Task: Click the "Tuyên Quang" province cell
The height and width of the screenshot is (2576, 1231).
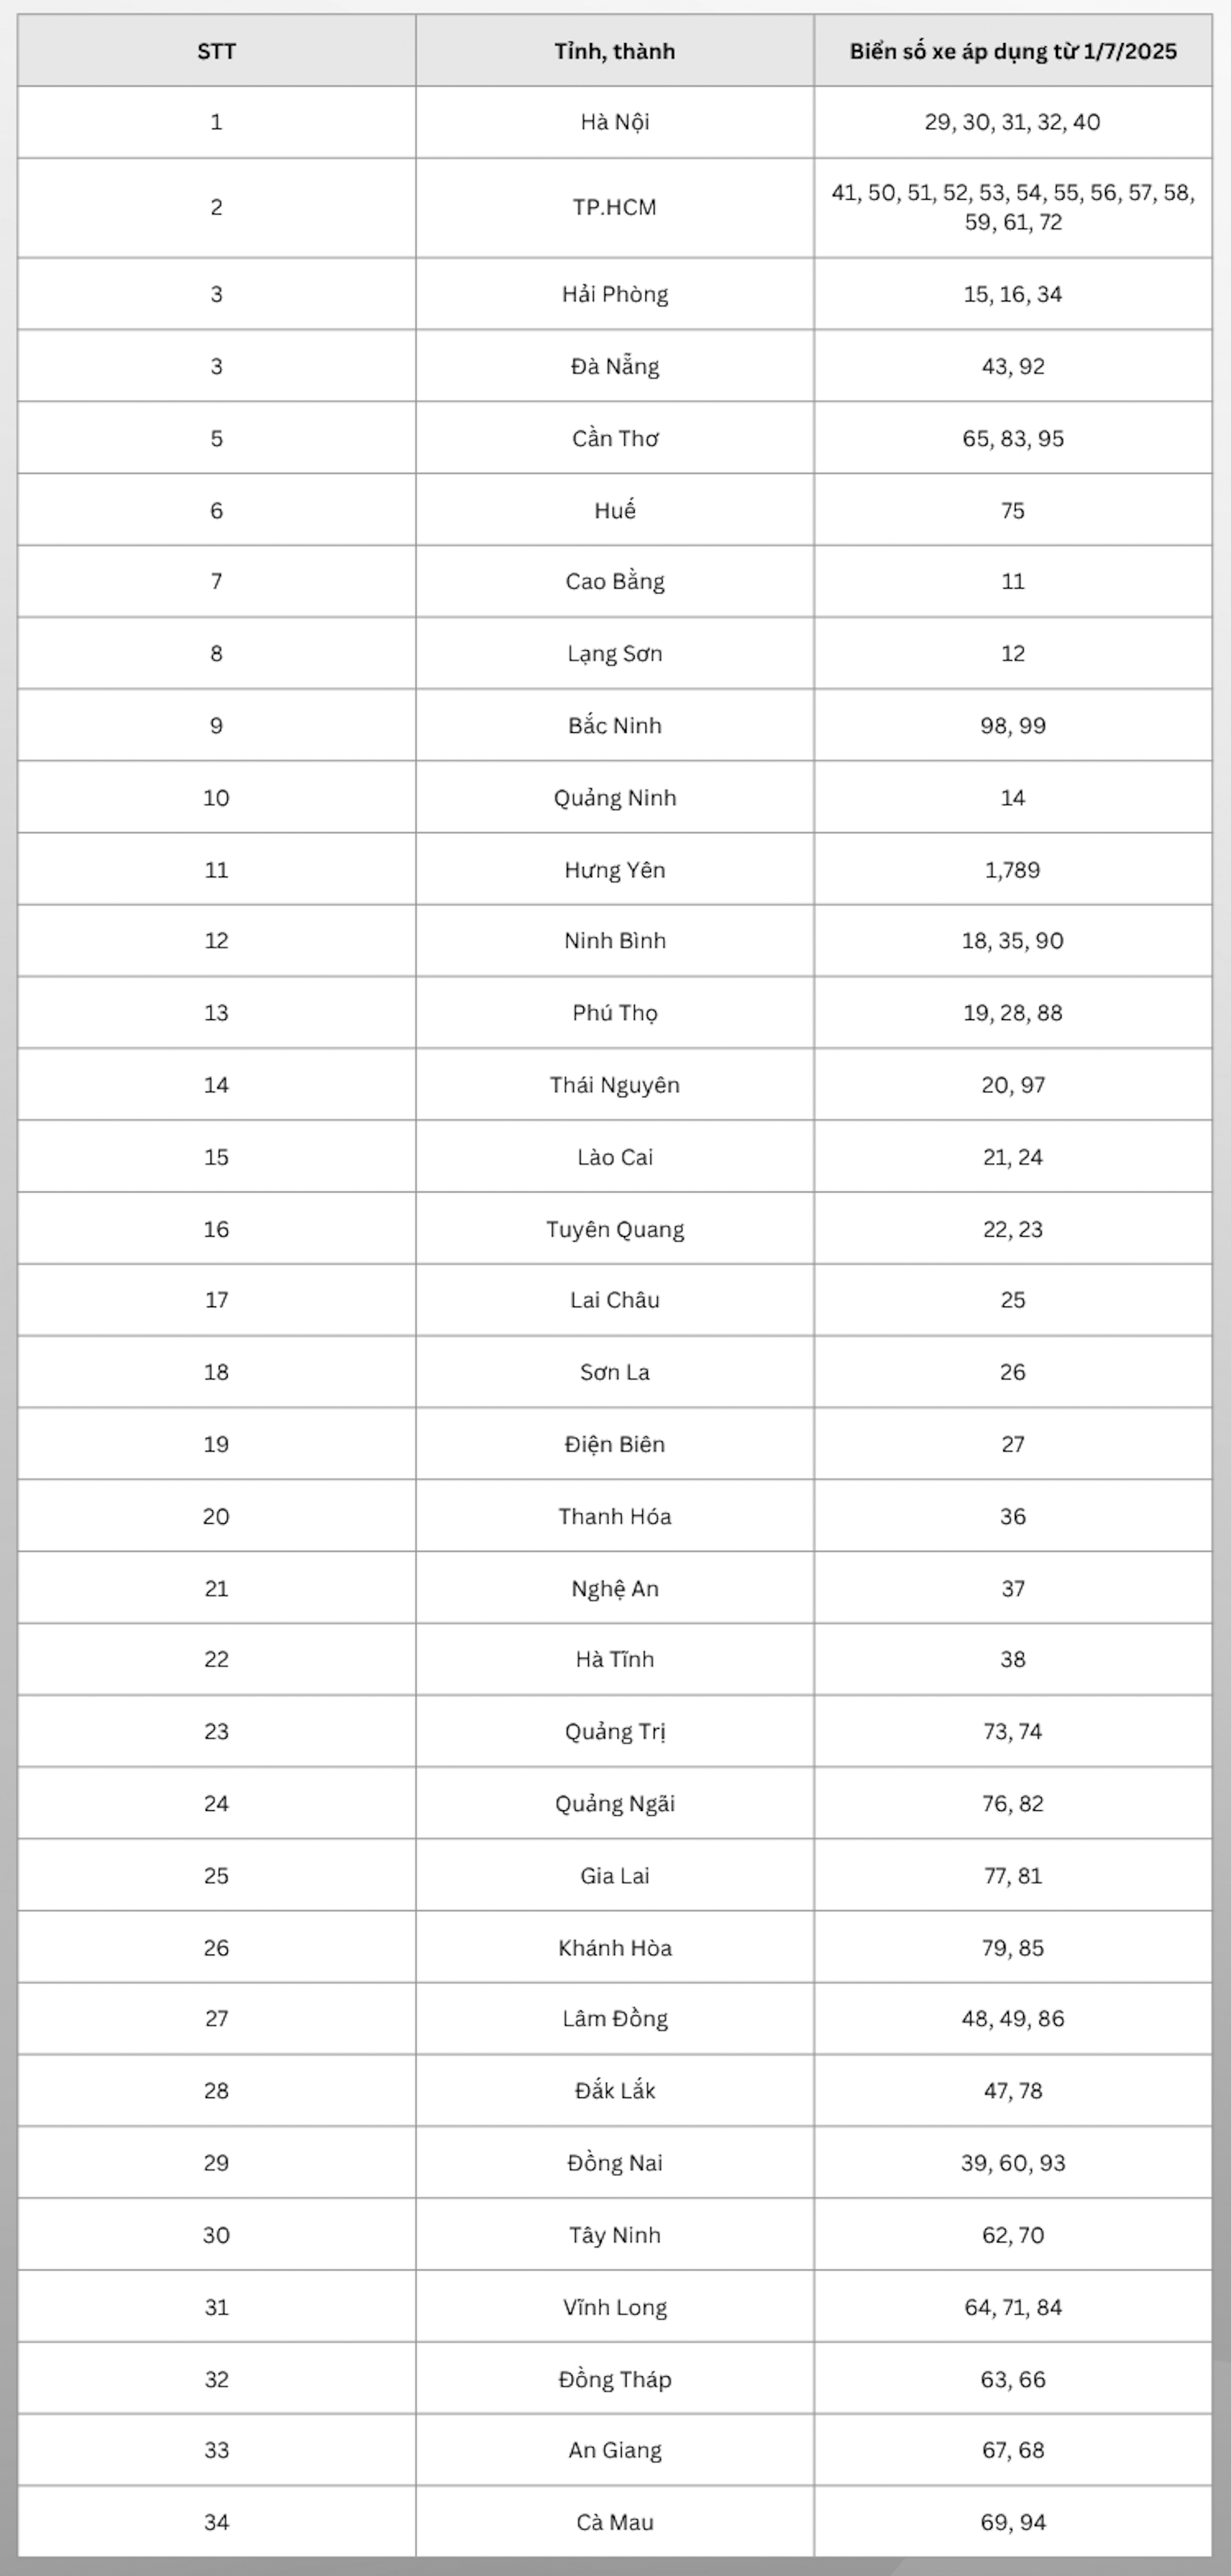Action: click(x=614, y=1228)
